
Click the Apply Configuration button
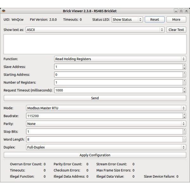[x=95, y=155]
